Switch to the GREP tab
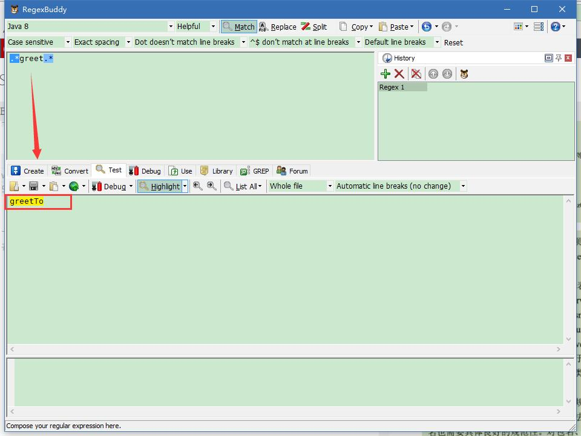Image resolution: width=581 pixels, height=436 pixels. click(255, 171)
